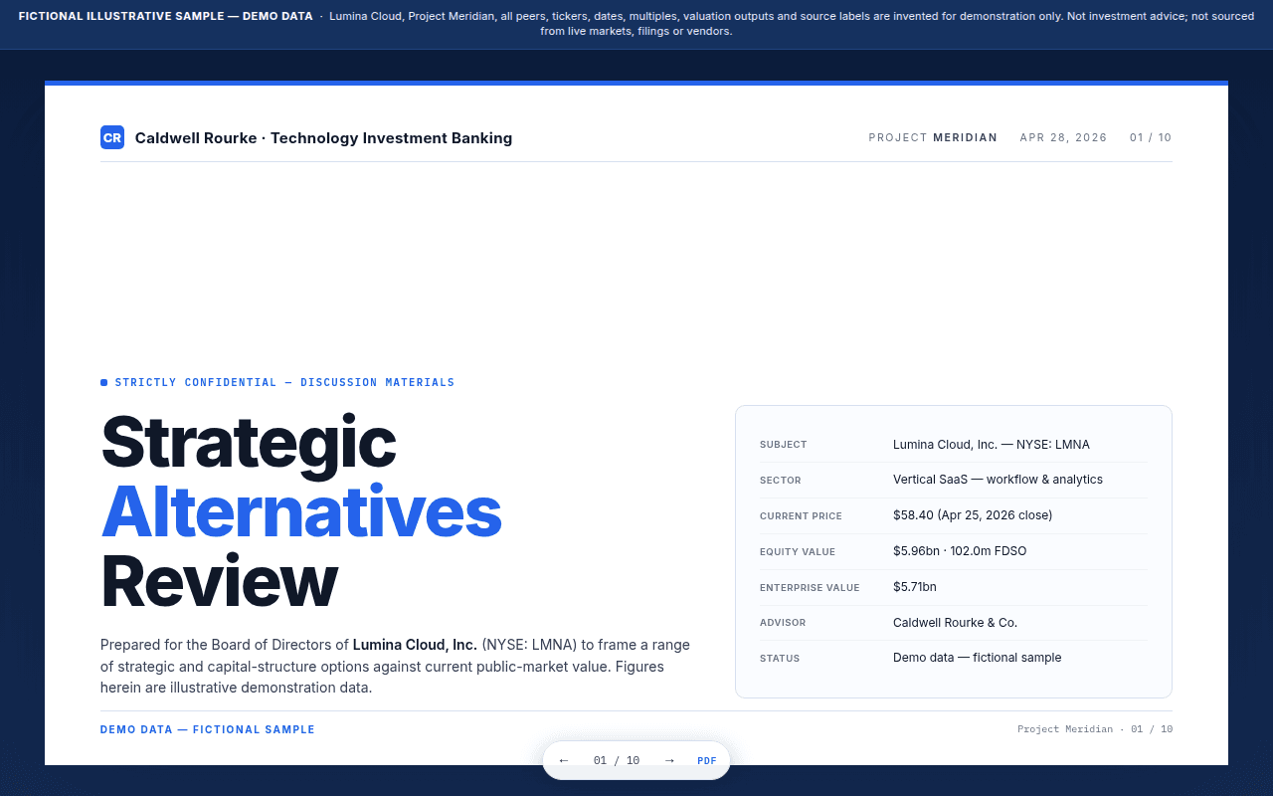This screenshot has width=1273, height=796.
Task: Click STATUS row label
Action: 780,659
